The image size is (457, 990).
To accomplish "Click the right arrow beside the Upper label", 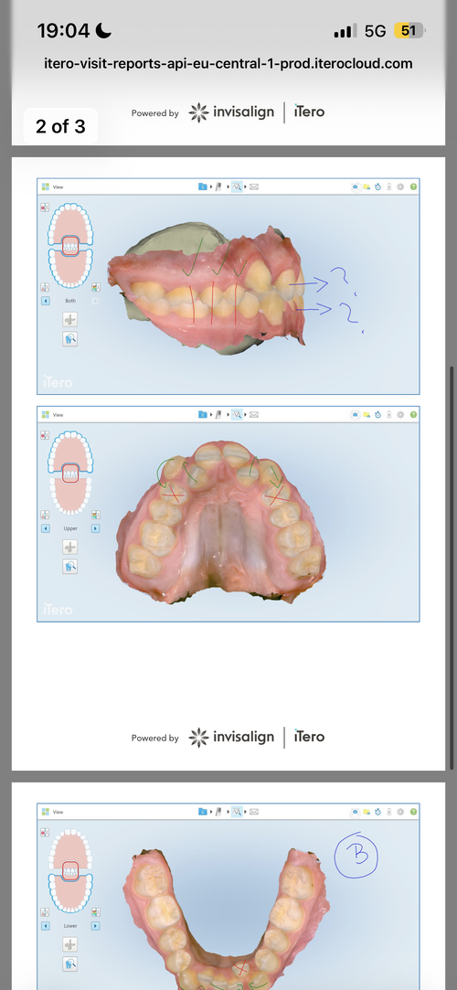I will click(x=95, y=528).
